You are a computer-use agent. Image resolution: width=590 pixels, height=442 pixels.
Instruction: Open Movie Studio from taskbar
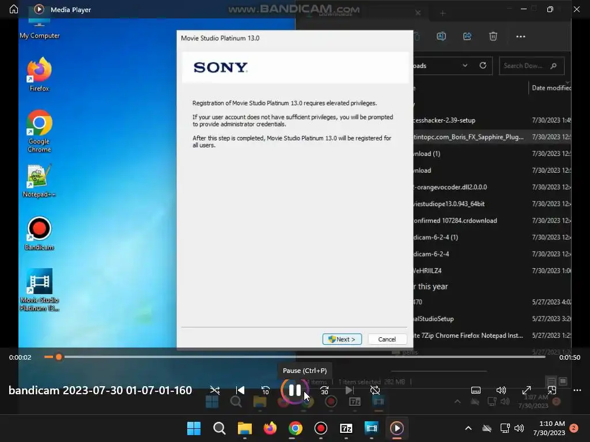pos(372,428)
